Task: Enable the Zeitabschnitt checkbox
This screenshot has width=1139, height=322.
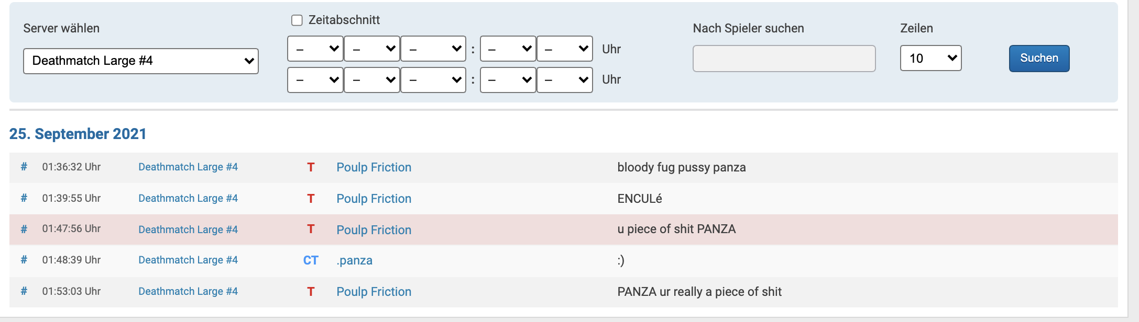Action: click(x=297, y=20)
